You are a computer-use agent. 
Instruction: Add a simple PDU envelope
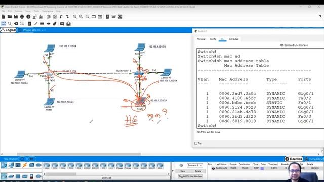62,24
